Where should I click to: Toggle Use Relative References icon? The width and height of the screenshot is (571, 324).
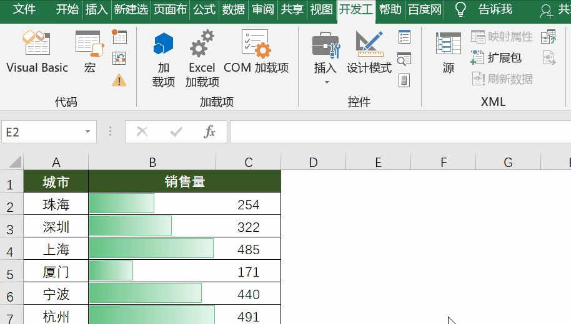pos(119,58)
